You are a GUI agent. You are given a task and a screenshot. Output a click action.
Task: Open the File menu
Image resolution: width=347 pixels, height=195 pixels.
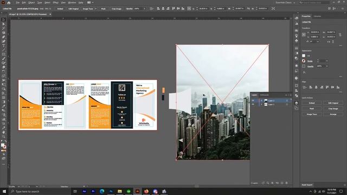point(17,3)
